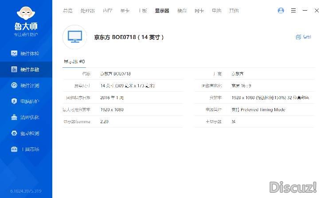Click the blue monitor icon
The width and height of the screenshot is (324, 198).
(75, 37)
